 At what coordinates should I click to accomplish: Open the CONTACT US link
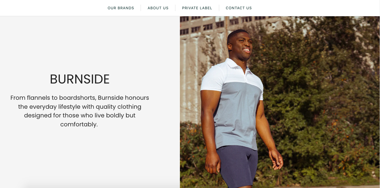click(x=239, y=8)
